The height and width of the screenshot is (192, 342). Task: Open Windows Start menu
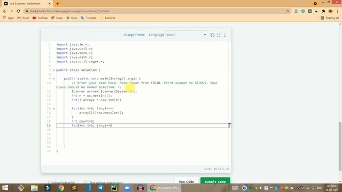pos(5,188)
